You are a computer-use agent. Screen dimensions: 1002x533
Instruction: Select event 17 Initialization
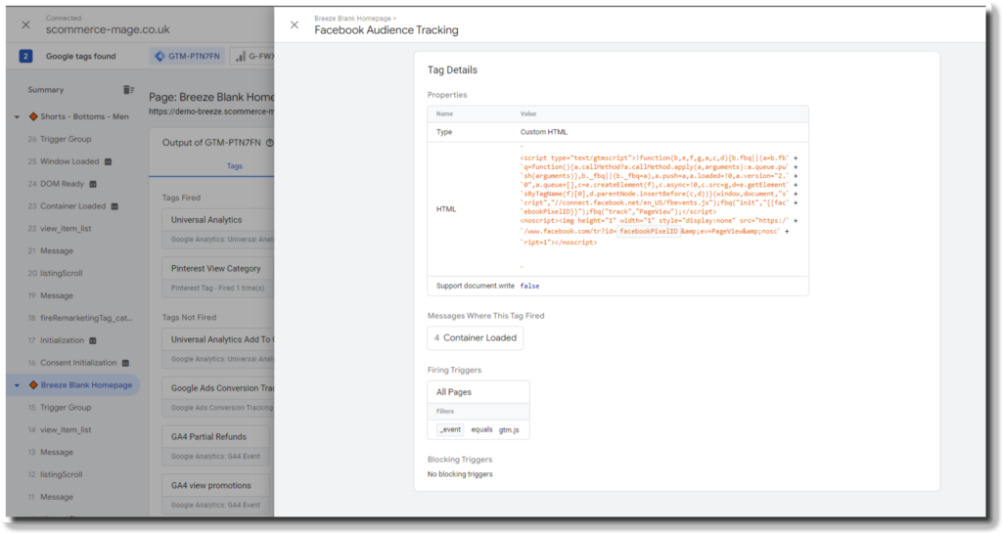(56, 340)
